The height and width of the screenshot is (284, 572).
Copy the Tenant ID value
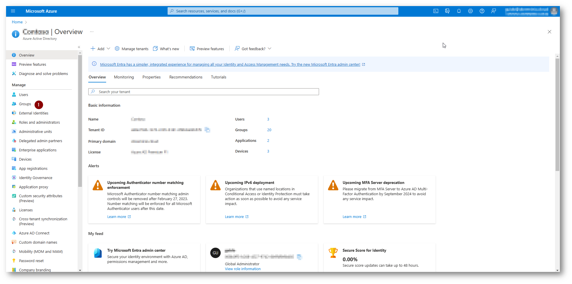click(x=207, y=130)
